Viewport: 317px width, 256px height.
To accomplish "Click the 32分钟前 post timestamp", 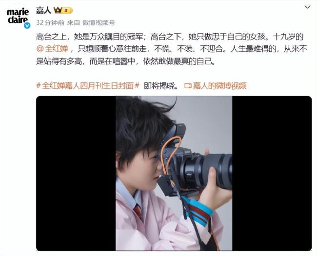I will coord(50,23).
